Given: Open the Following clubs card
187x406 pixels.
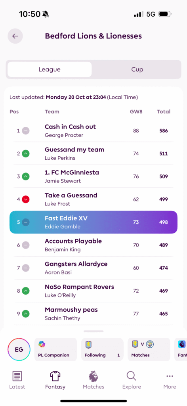Looking at the screenshot, I should tap(102, 349).
